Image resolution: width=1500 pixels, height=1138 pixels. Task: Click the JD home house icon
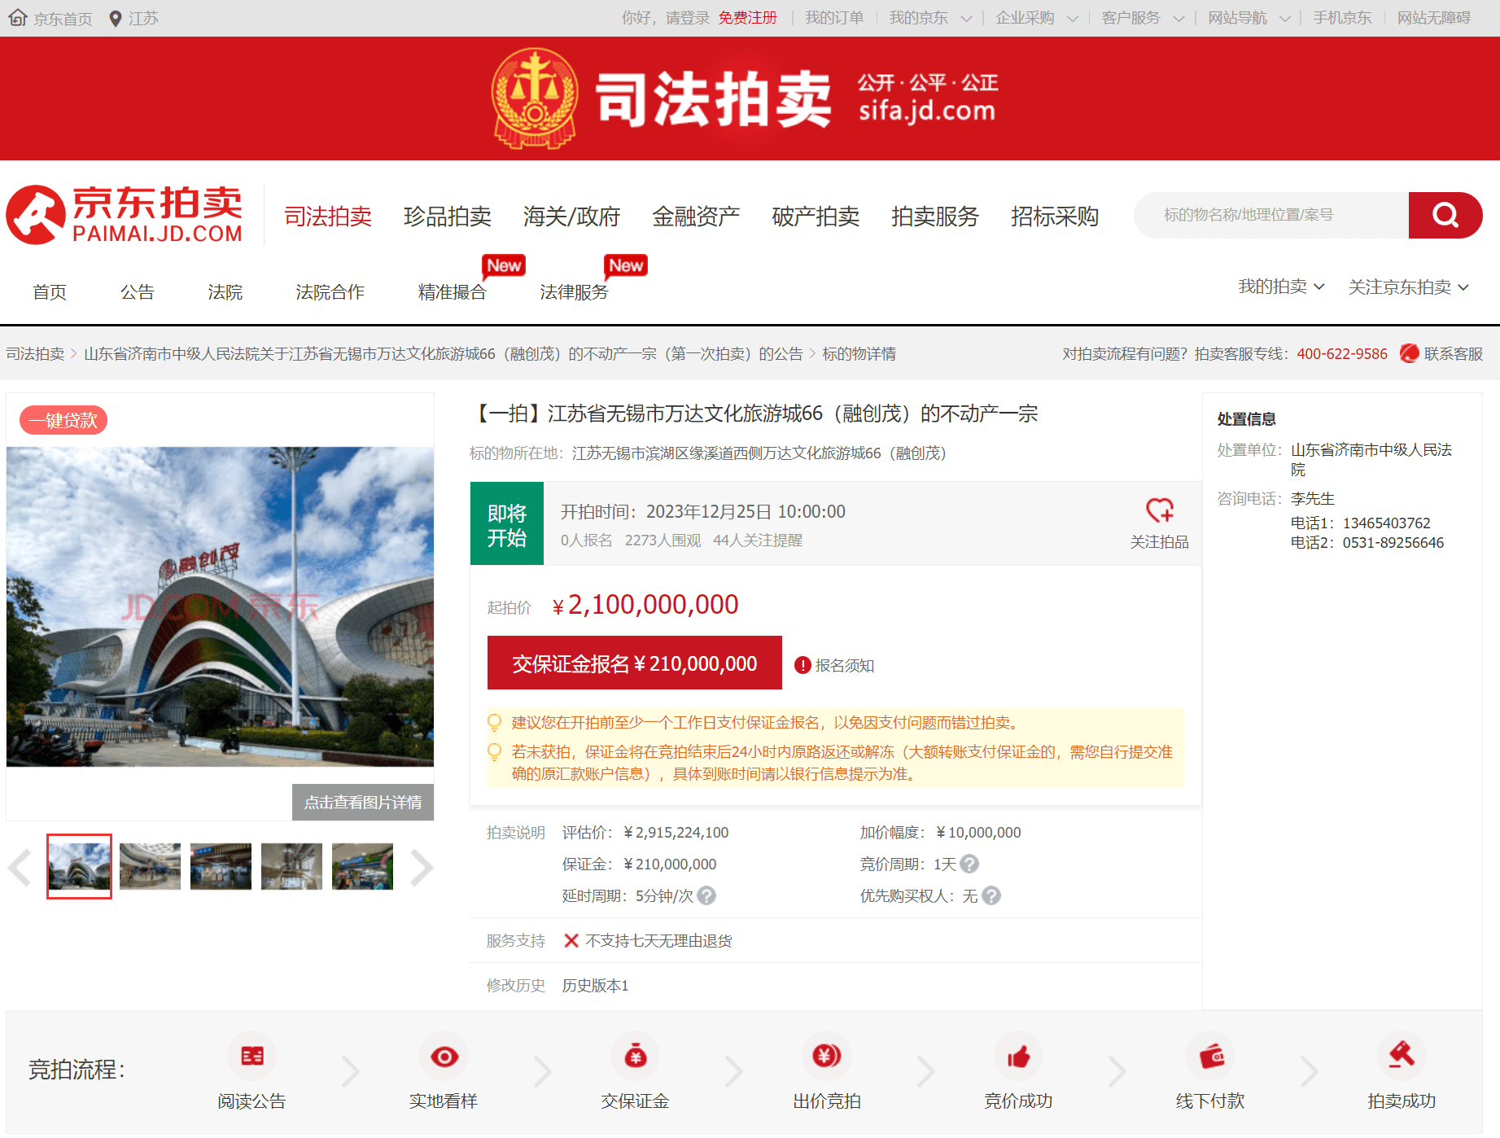click(18, 18)
